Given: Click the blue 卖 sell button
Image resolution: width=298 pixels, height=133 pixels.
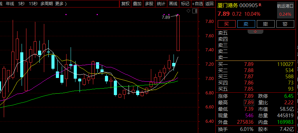Looking at the screenshot, I should (x=246, y=24).
